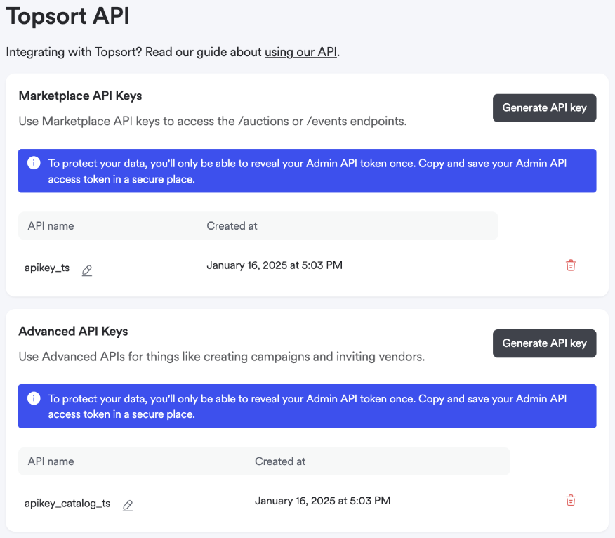
Task: Click the delete trash icon for apikey_ts
Action: (570, 265)
